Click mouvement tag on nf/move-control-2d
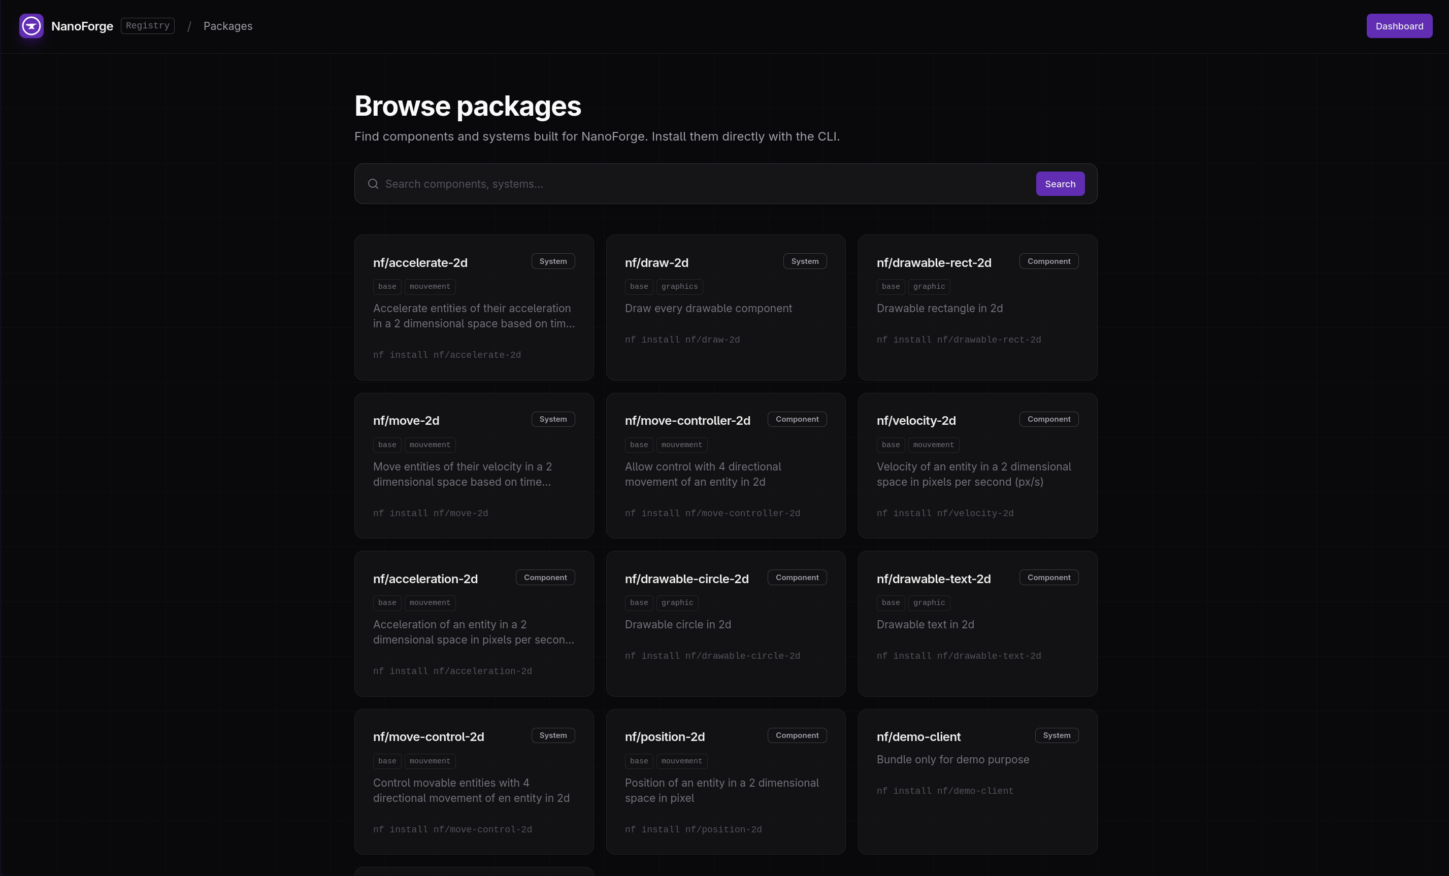Viewport: 1449px width, 876px height. point(430,761)
